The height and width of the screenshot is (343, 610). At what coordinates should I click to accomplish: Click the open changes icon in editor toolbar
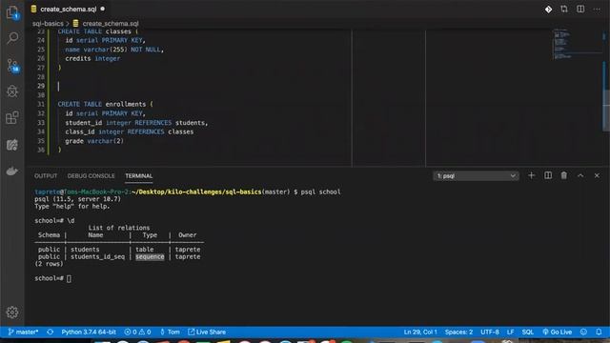[x=564, y=10]
